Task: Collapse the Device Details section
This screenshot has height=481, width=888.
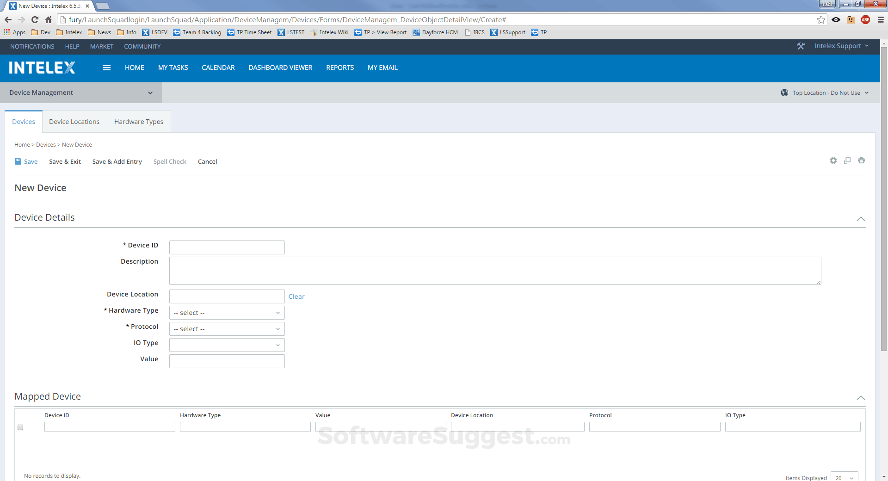Action: [x=861, y=219]
